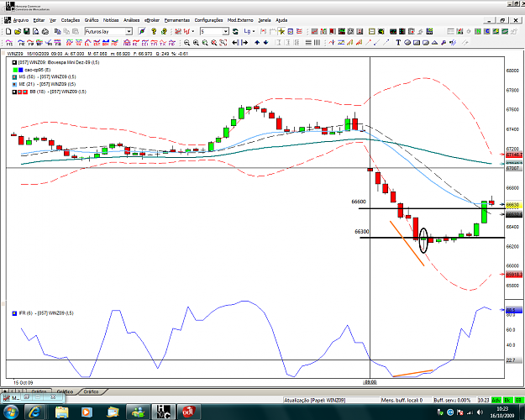Zoom in with the plus magnifier icon
This screenshot has height=420, width=525.
pyautogui.click(x=196, y=43)
